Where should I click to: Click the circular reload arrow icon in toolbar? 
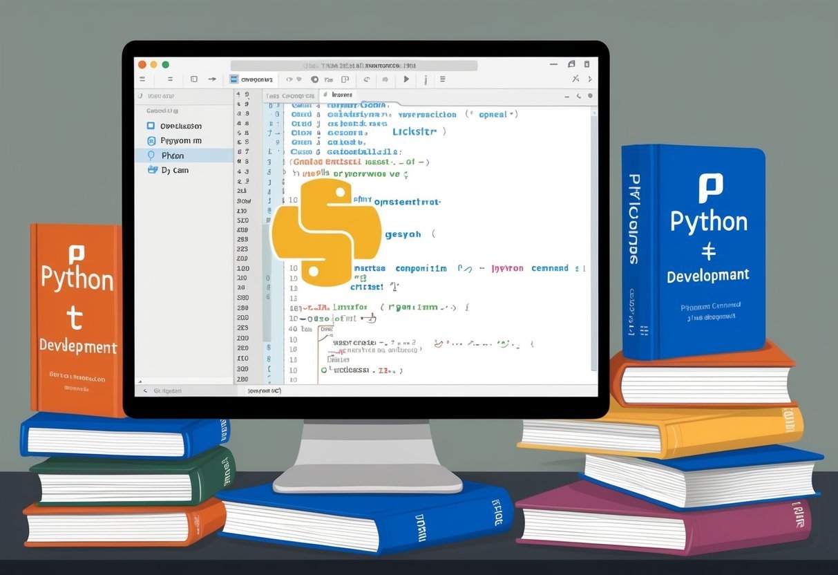(367, 79)
